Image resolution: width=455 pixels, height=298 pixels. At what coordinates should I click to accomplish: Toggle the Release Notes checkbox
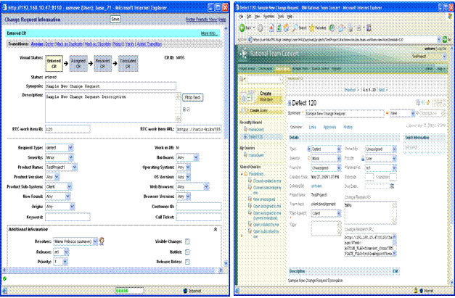[187, 262]
